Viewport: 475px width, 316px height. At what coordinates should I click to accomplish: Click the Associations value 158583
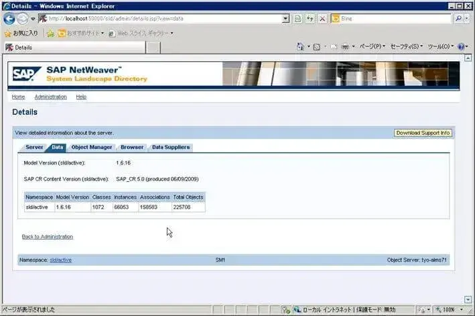[149, 207]
